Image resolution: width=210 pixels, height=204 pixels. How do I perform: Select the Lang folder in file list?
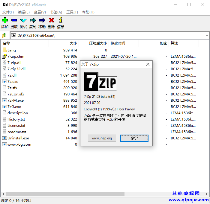point(12,50)
